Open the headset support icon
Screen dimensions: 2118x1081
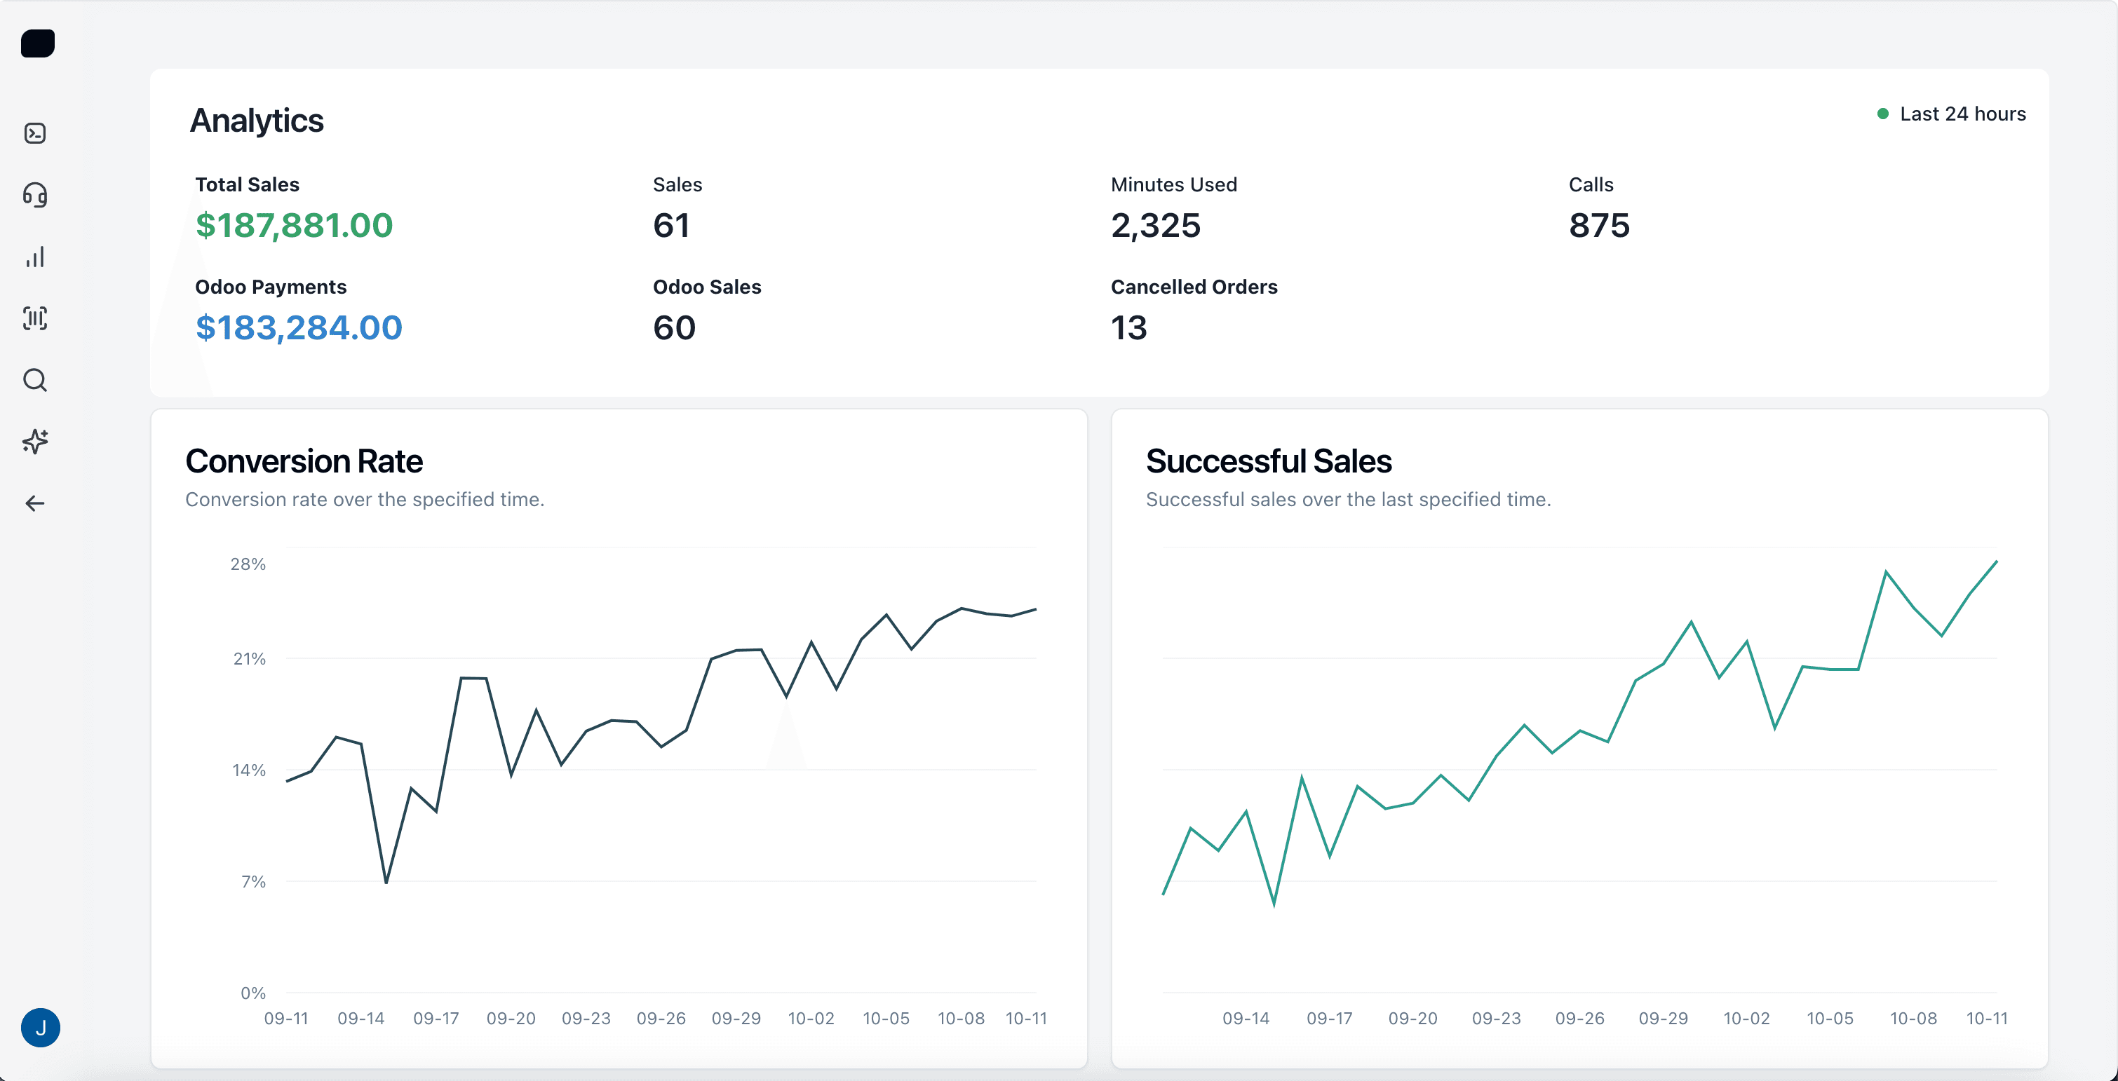coord(35,195)
